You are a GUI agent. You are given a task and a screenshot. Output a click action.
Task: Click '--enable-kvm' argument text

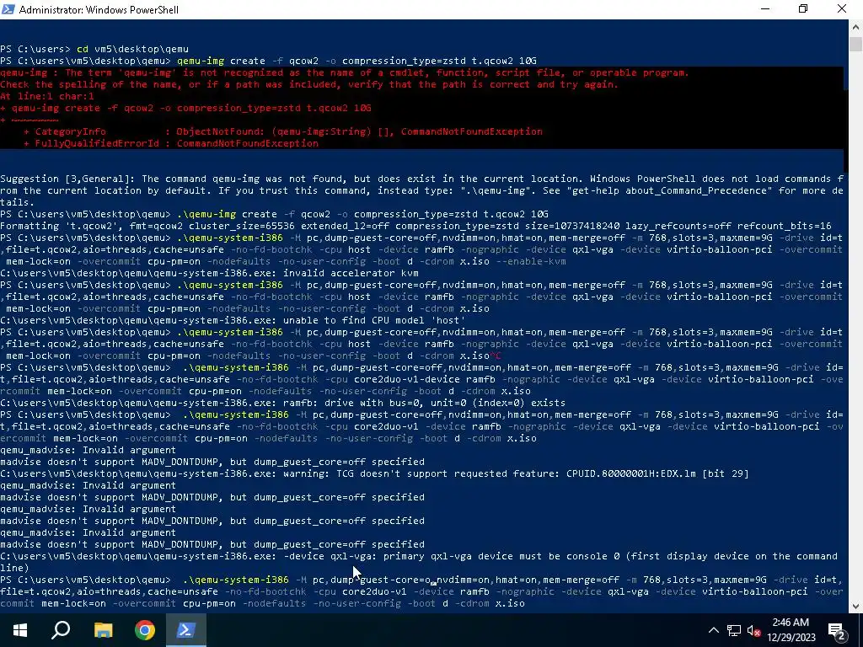tap(531, 261)
